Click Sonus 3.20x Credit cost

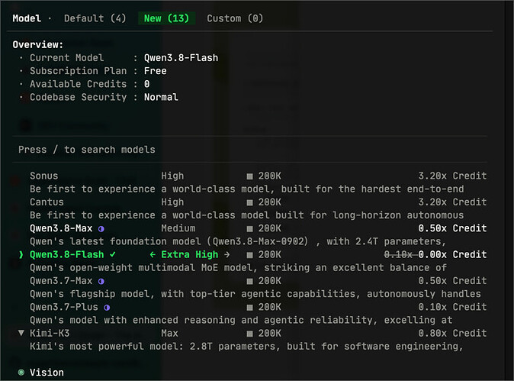point(452,176)
